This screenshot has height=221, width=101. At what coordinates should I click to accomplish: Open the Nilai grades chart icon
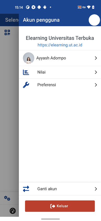click(x=26, y=72)
